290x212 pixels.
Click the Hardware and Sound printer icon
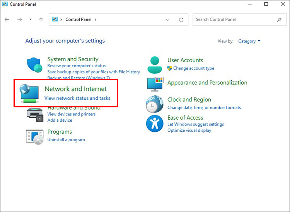[35, 115]
